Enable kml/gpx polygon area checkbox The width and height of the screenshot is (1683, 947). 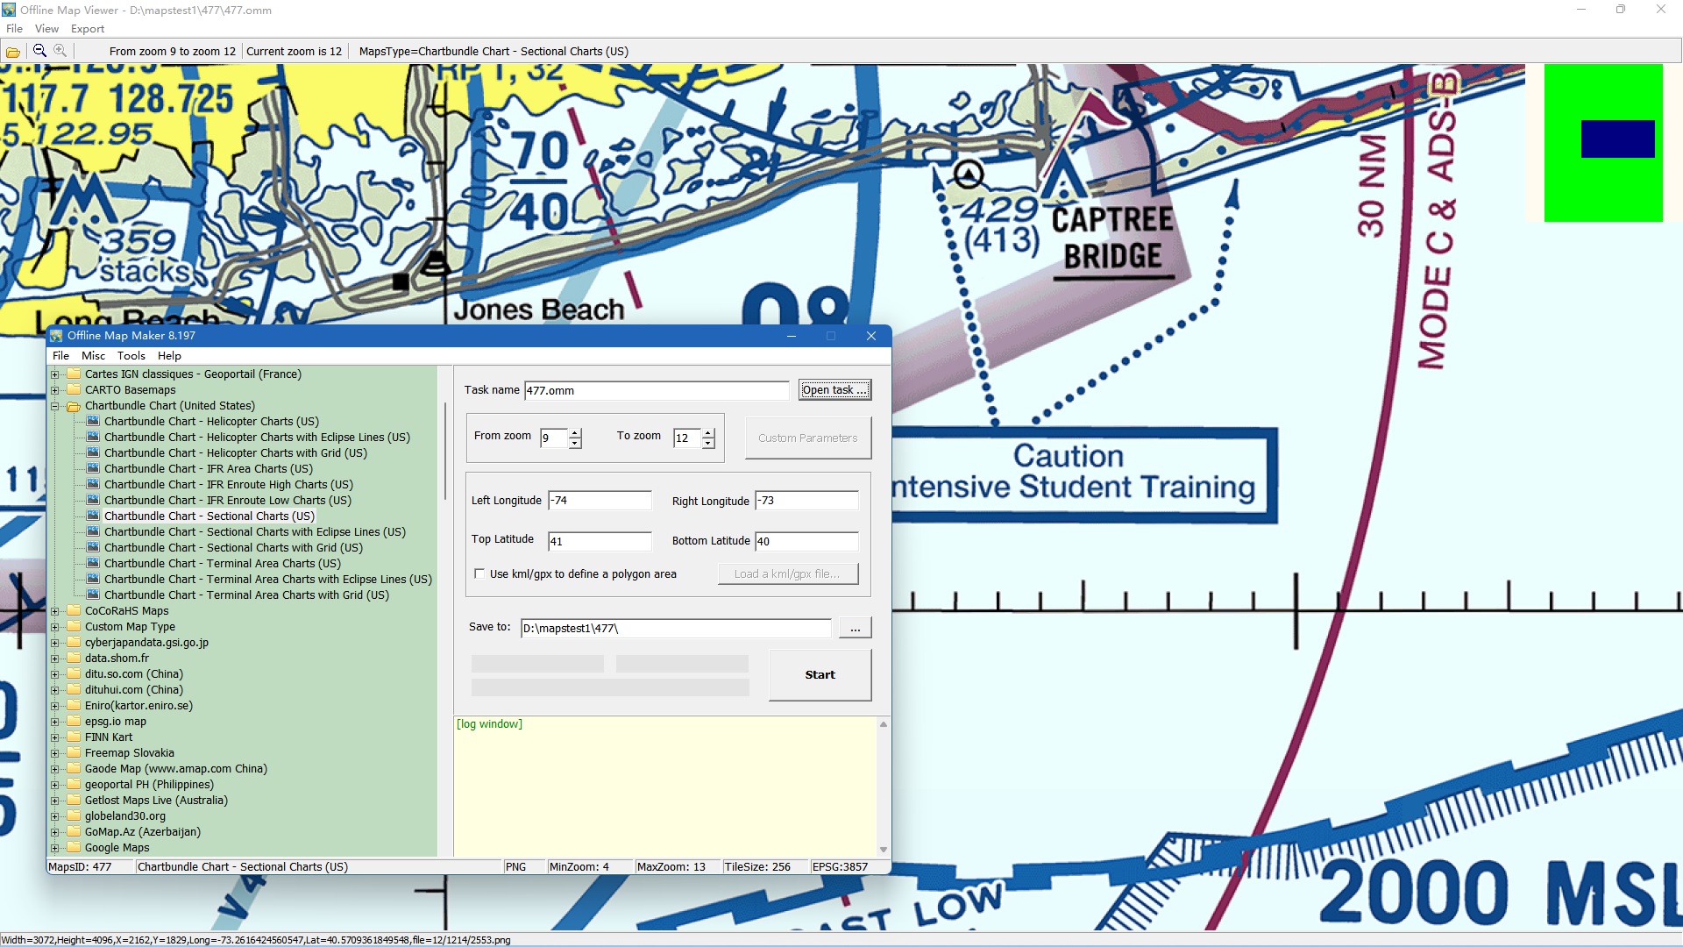click(x=479, y=574)
